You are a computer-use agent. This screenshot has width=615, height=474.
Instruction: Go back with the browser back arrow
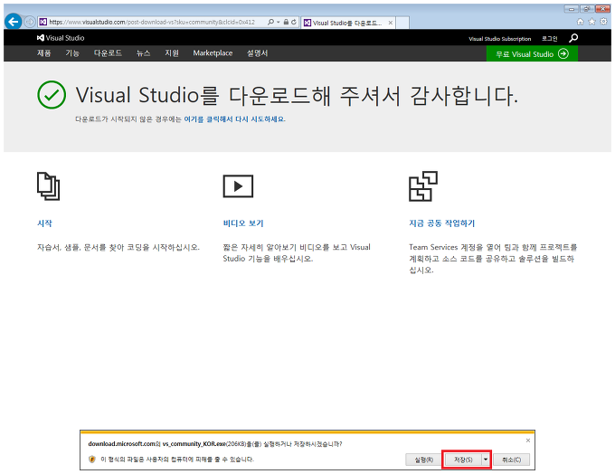coord(14,22)
